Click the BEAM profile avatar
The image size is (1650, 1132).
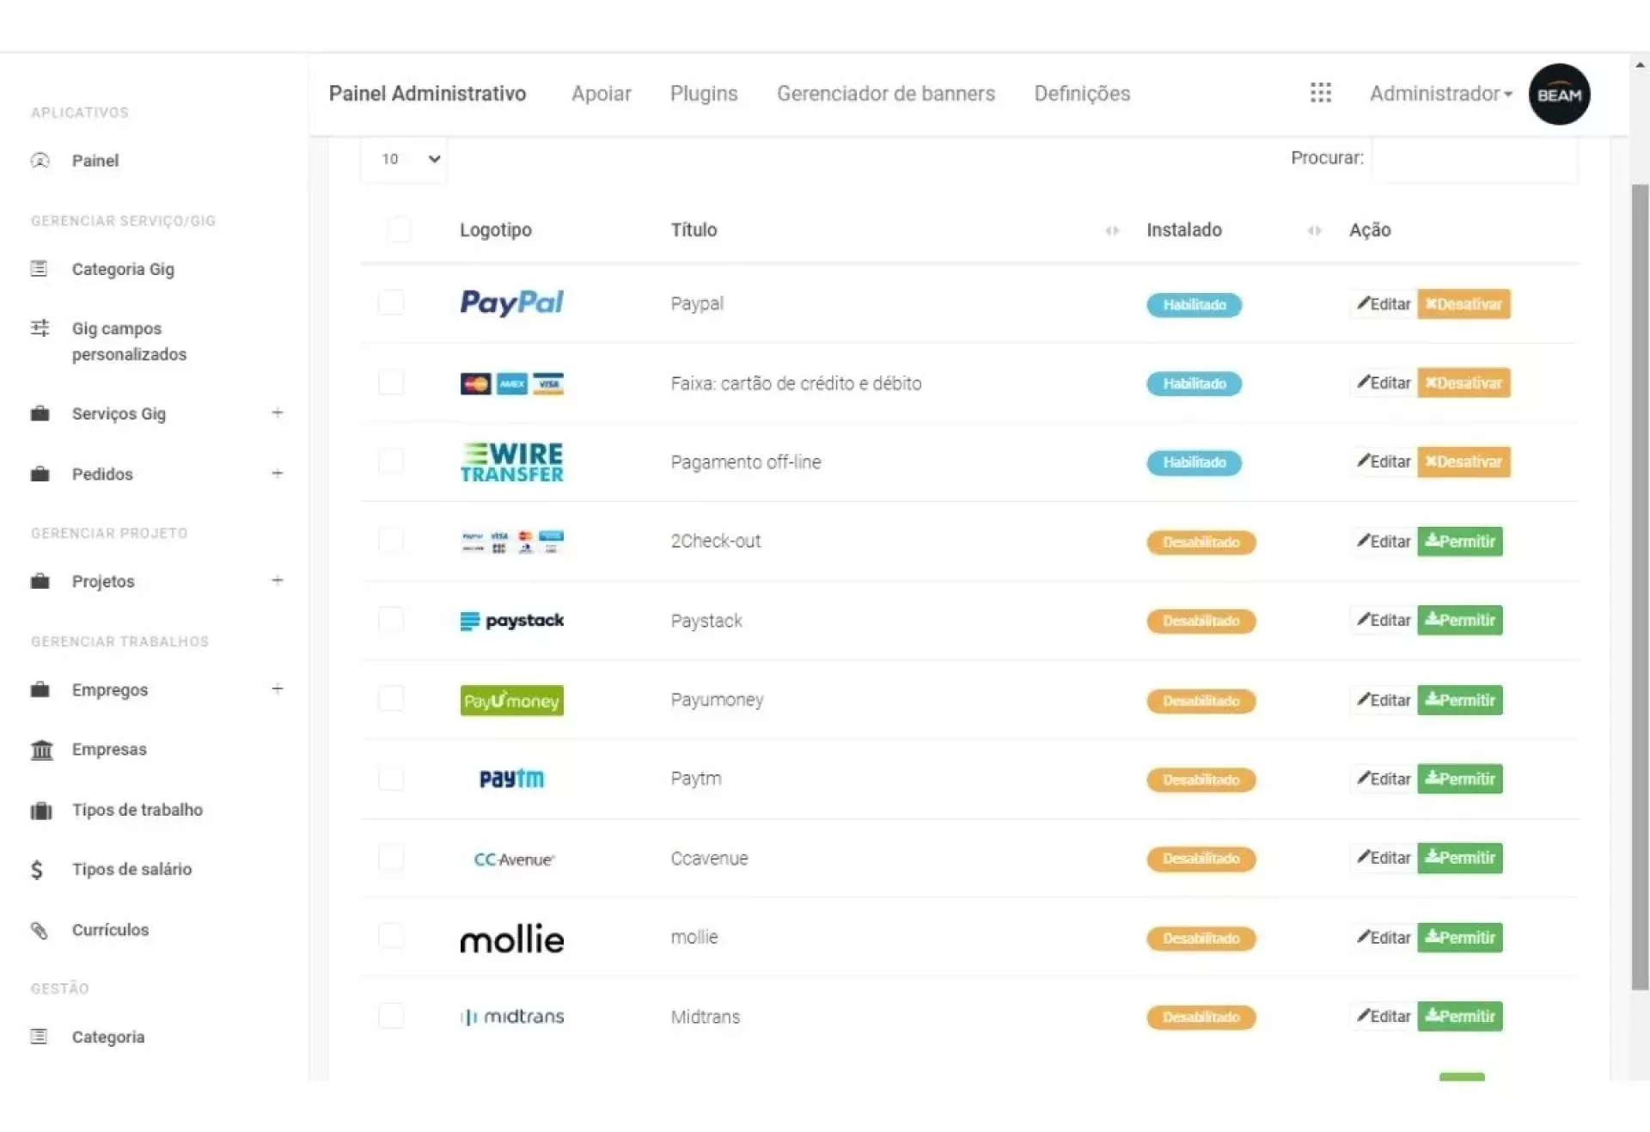click(1559, 95)
